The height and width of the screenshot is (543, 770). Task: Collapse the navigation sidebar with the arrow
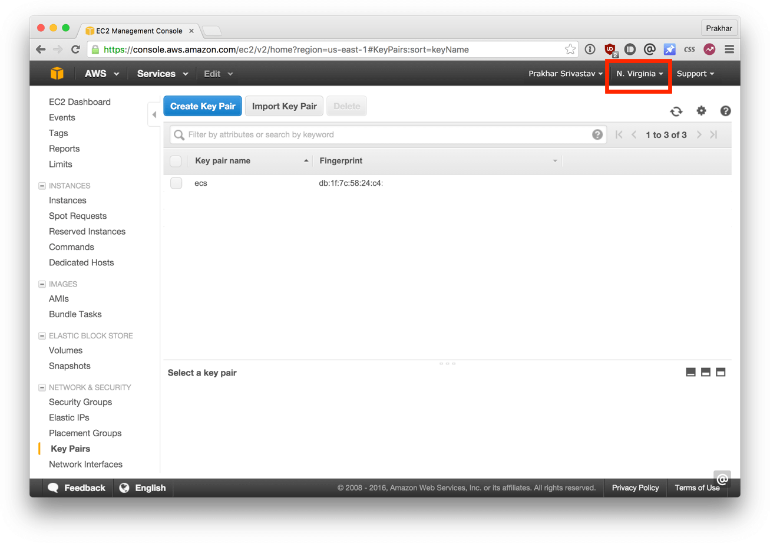[154, 114]
